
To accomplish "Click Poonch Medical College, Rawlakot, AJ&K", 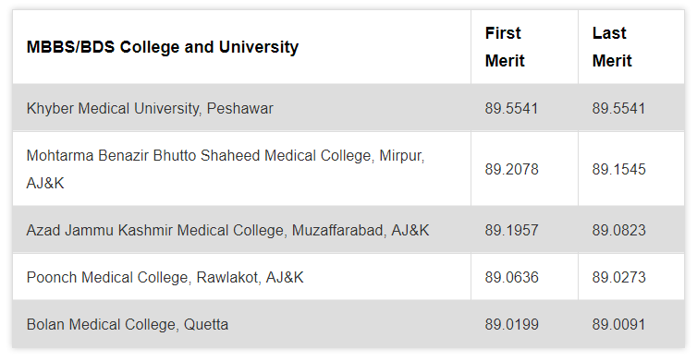I will [x=165, y=278].
